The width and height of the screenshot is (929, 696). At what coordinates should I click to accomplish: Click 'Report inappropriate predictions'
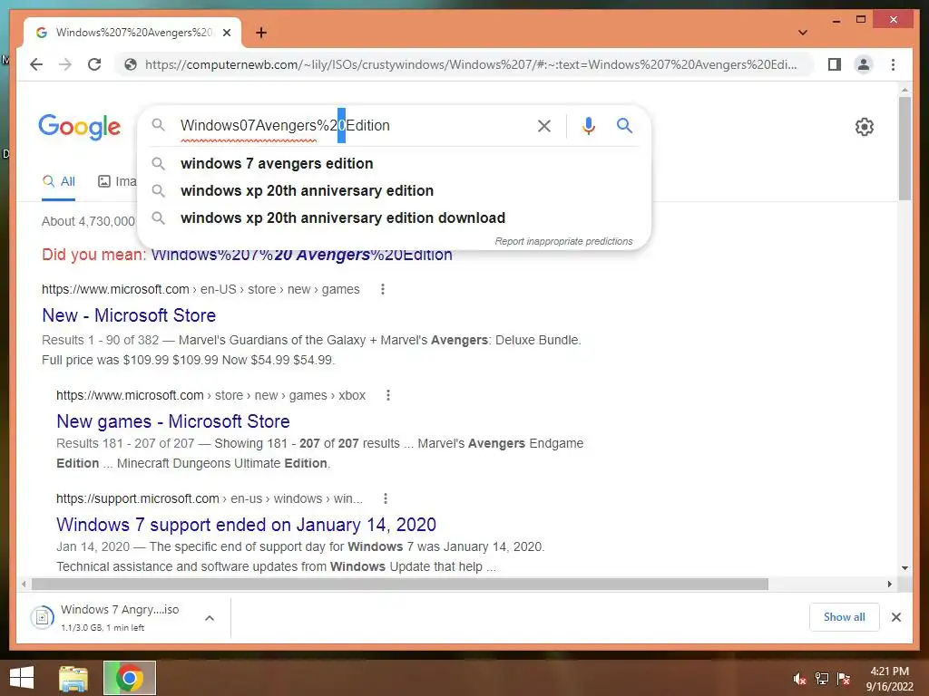563,241
